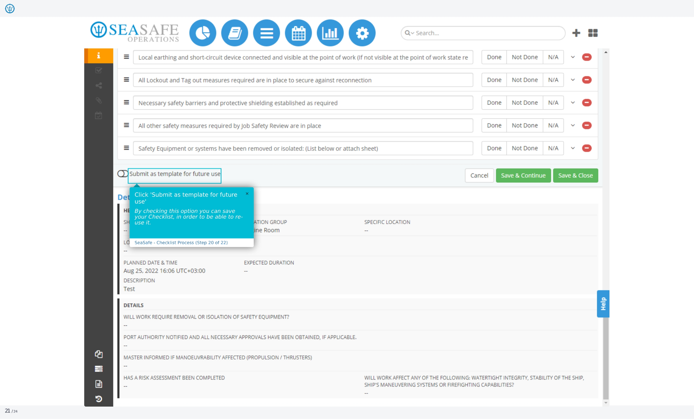694x419 pixels.
Task: Close the tutorial tooltip popup
Action: point(247,194)
